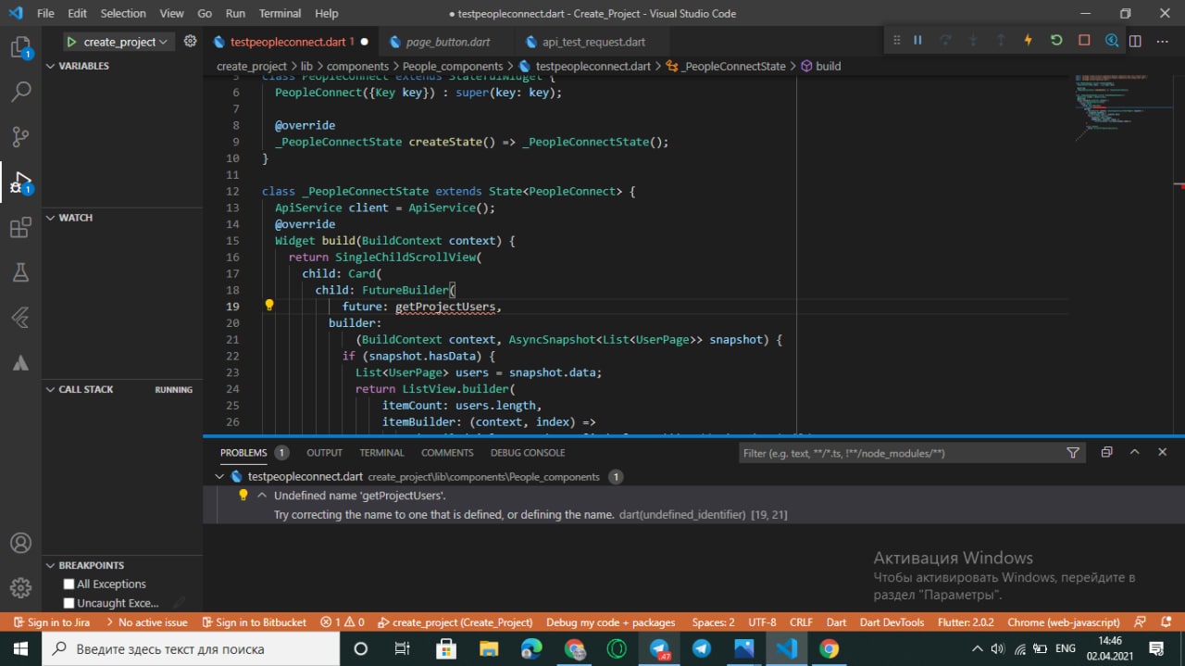The image size is (1185, 666).
Task: Open the Run and Debug view
Action: [x=20, y=182]
